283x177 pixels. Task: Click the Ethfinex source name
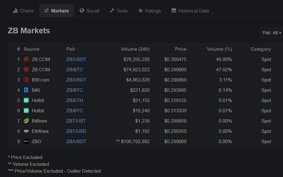(40, 131)
